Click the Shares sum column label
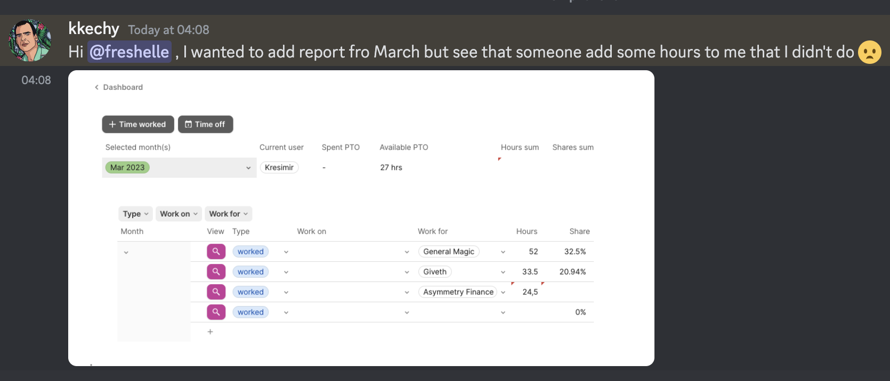 (573, 147)
